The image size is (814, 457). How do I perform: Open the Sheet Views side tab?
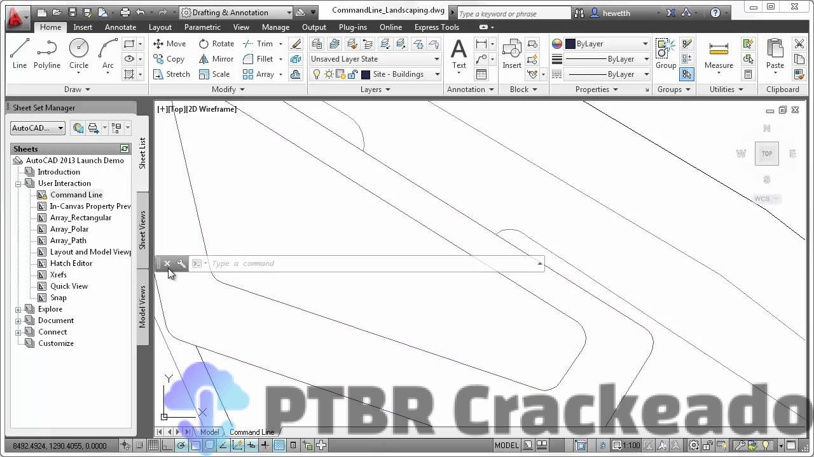142,230
